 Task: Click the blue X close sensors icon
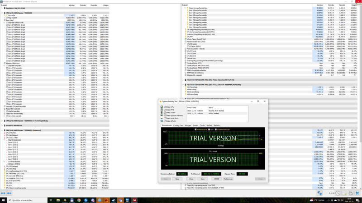[357, 193]
